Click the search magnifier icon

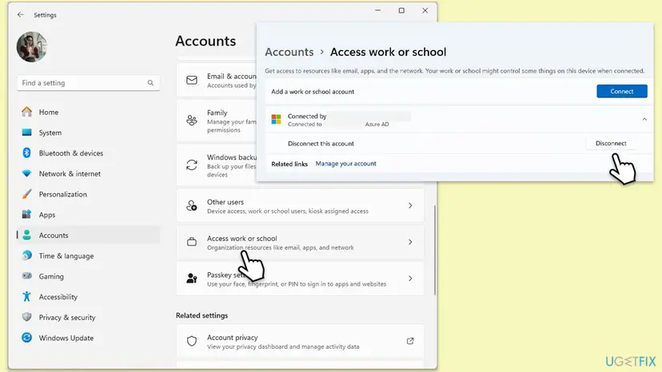point(150,83)
